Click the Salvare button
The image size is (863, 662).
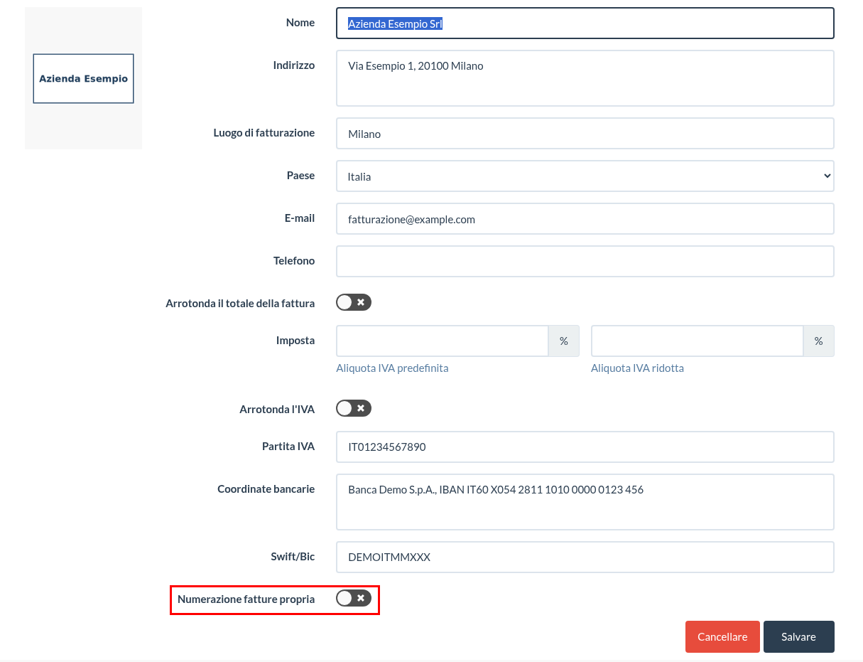coord(799,636)
